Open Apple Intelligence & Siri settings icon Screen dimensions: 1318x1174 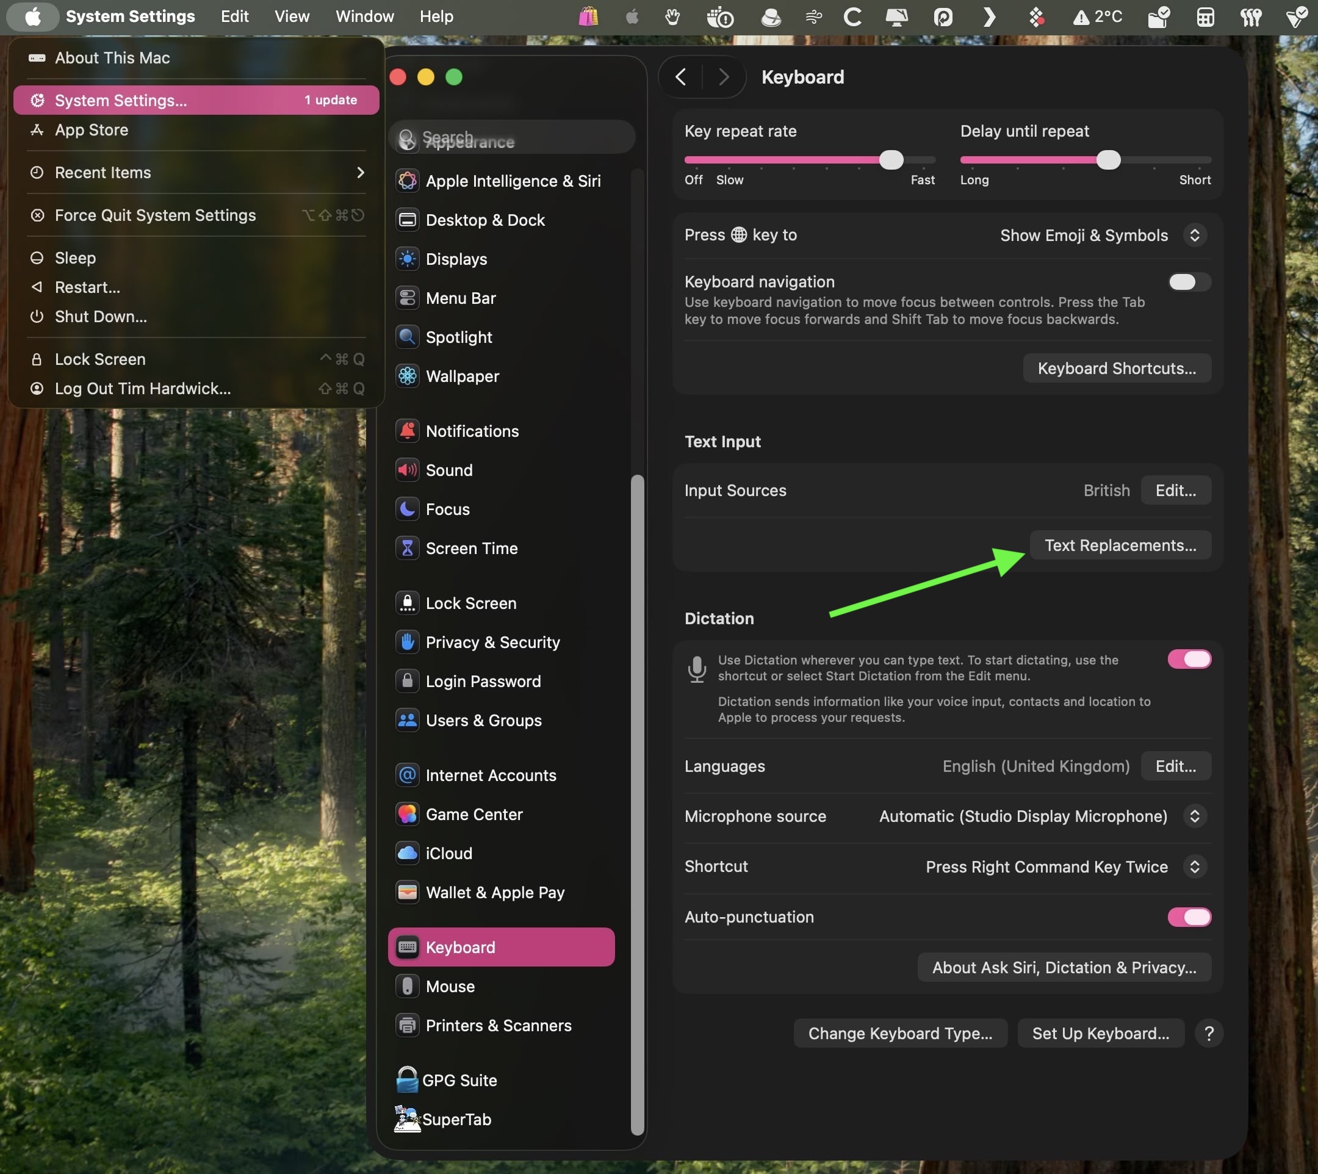[407, 181]
